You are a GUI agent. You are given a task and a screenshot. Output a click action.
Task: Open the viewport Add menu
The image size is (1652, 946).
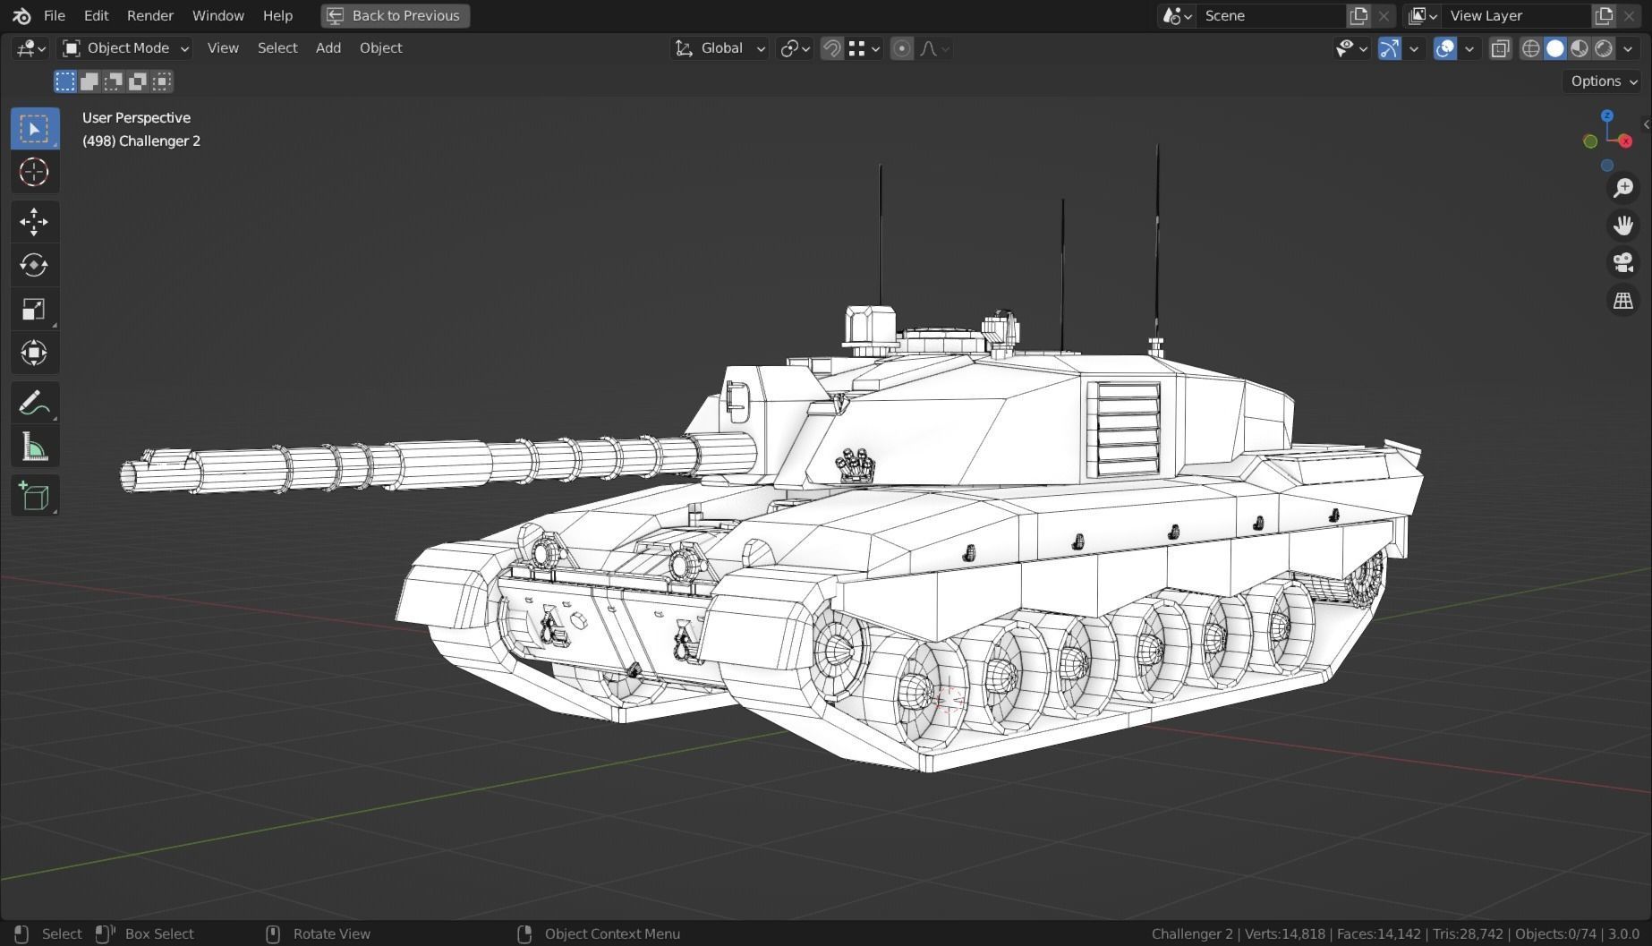[328, 48]
